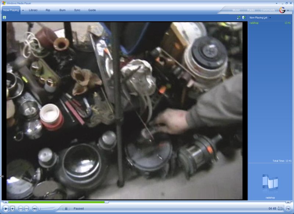Expand the online stores dropdown arrow
This screenshot has width=294, height=214.
(288, 10)
